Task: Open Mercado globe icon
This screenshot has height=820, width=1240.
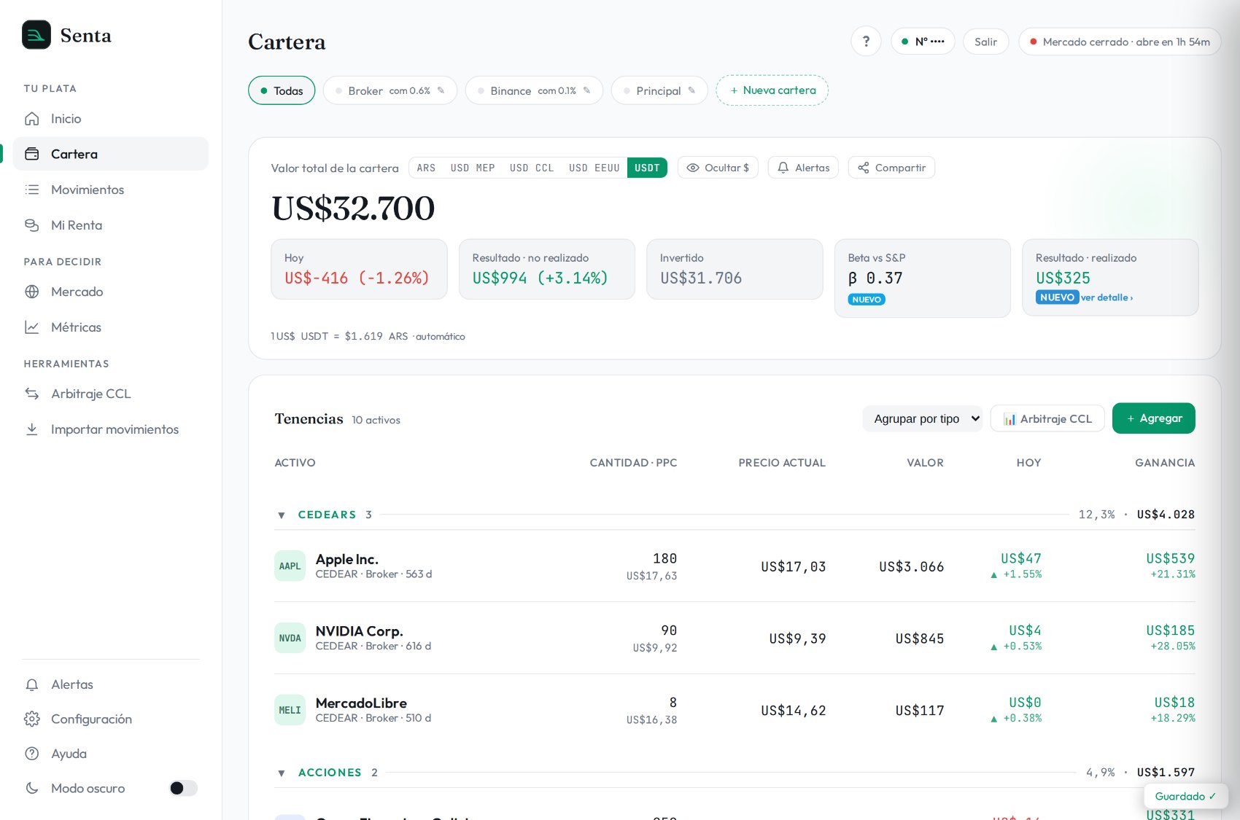Action: click(32, 292)
